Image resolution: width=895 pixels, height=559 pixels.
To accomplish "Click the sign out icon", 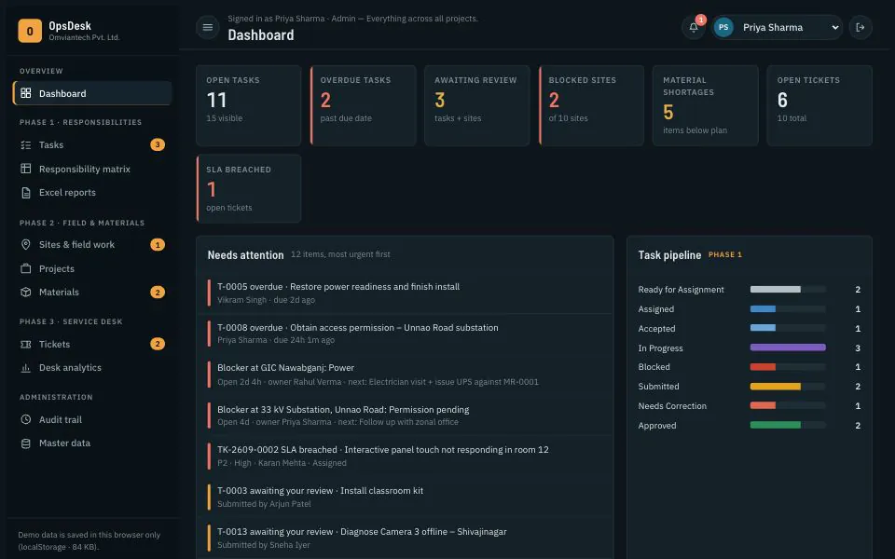I will [x=861, y=27].
